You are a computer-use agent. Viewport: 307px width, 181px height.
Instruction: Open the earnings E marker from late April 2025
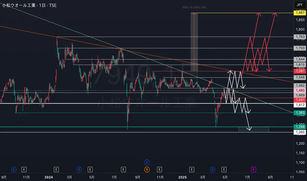[x=224, y=169]
